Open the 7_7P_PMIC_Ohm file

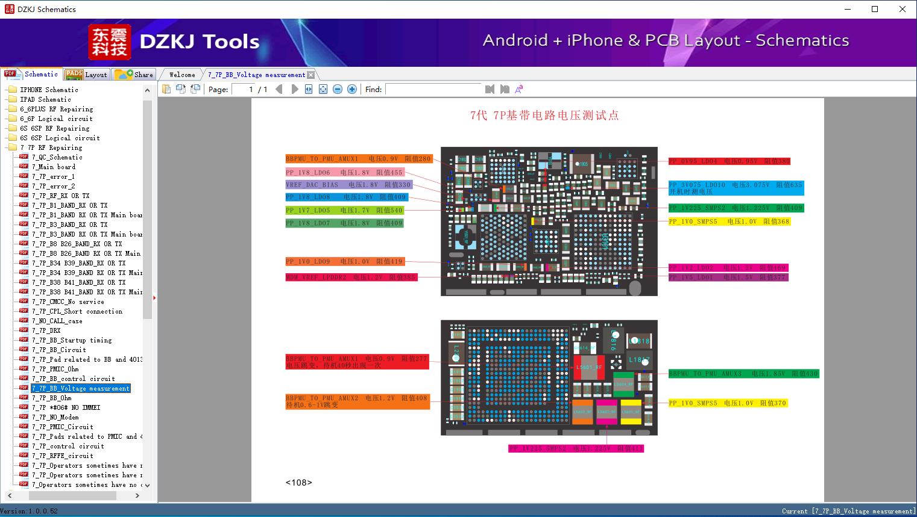55,369
